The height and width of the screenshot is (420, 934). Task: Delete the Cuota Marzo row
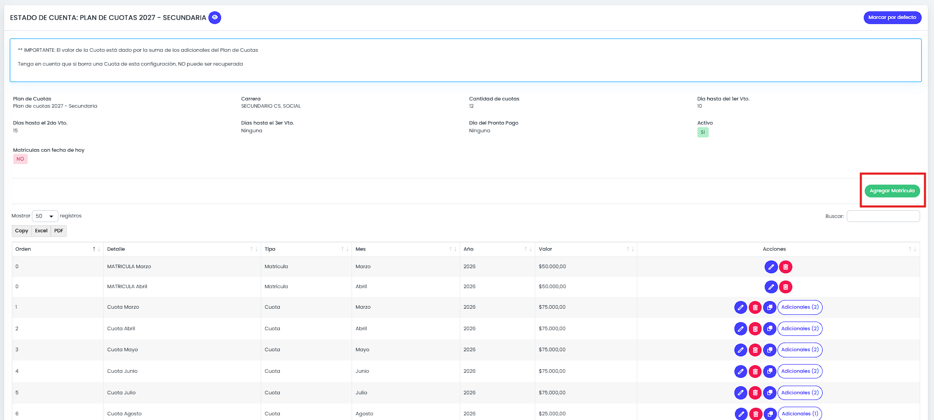tap(755, 307)
